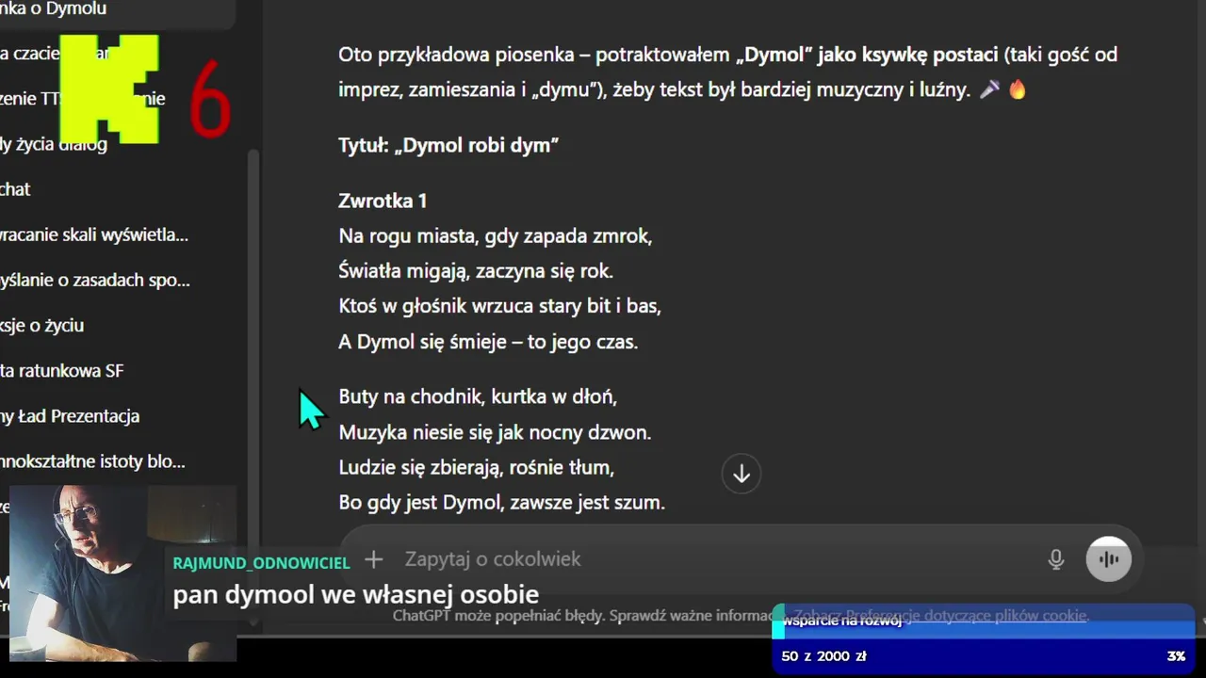Click the 'pan dymool we własnej osobie' message
The width and height of the screenshot is (1206, 678).
(355, 595)
